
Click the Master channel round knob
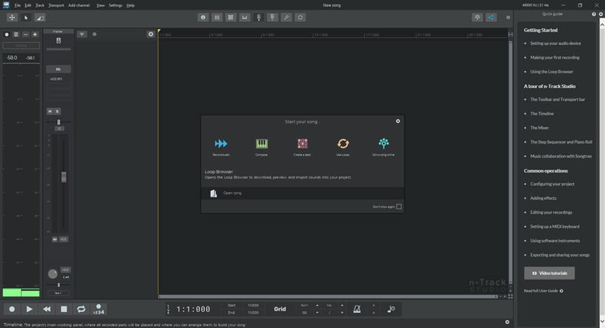(53, 274)
